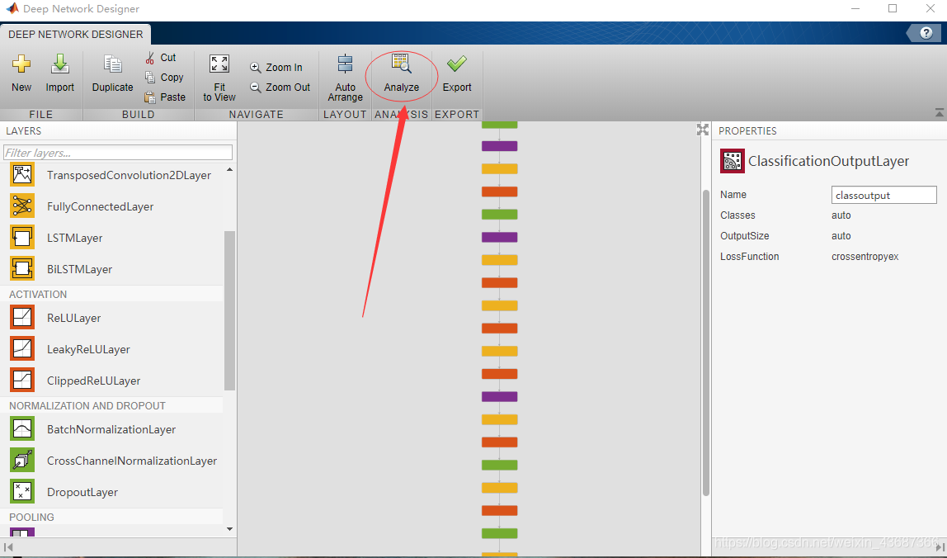Choose the ClippedReLULayer icon
The height and width of the screenshot is (558, 947).
pyautogui.click(x=22, y=381)
